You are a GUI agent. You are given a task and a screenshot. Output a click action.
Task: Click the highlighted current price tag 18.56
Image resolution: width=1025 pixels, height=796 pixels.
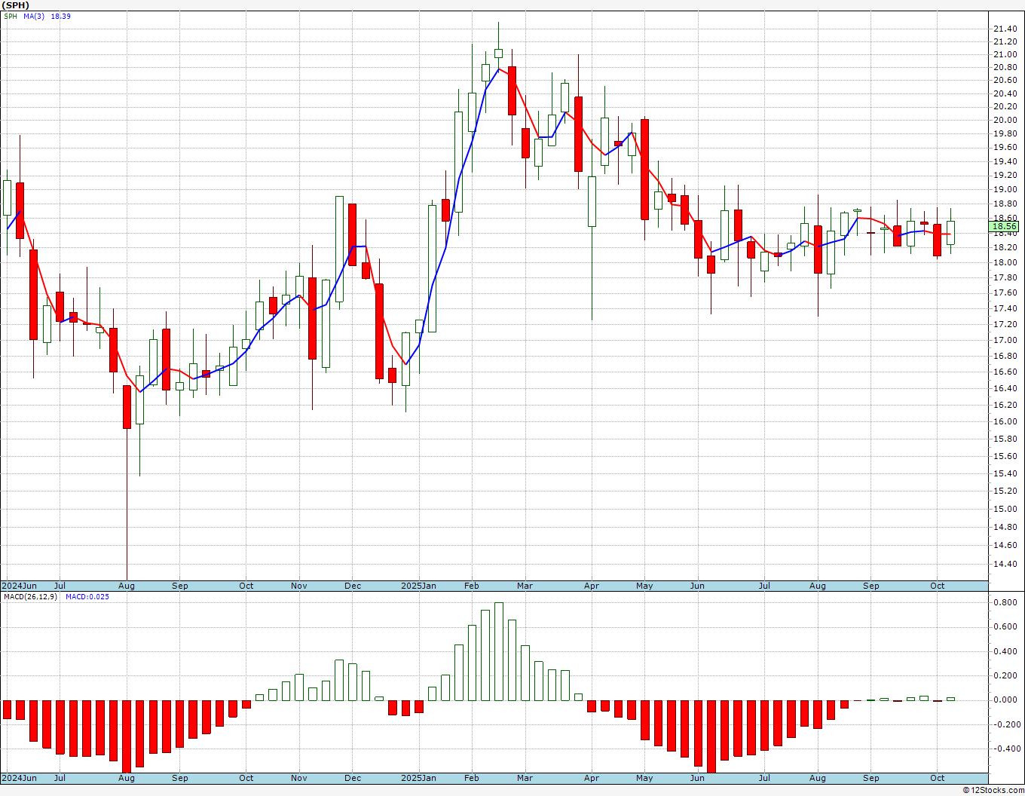[1004, 226]
